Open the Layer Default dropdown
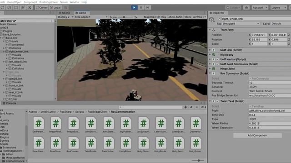This screenshot has width=291, height=163. [281, 24]
